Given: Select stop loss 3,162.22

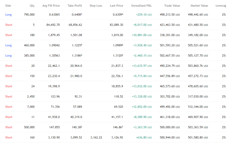Looking at the screenshot, I should point(96,138).
